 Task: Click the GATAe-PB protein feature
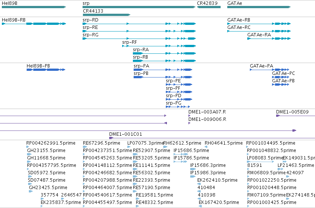coord(281,85)
